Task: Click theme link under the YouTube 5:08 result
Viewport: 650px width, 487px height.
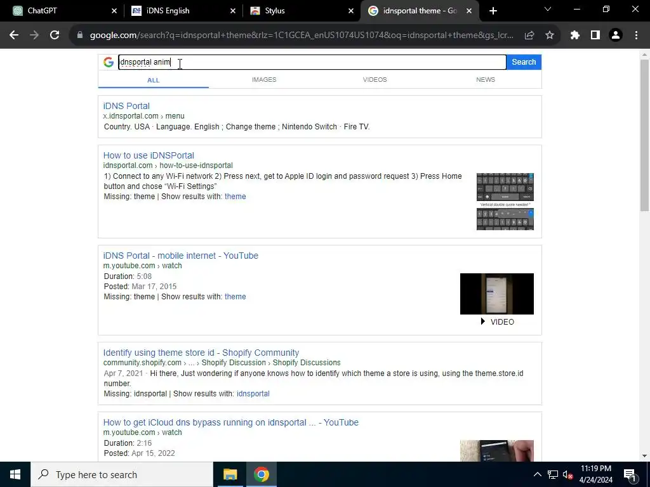Action: (235, 297)
